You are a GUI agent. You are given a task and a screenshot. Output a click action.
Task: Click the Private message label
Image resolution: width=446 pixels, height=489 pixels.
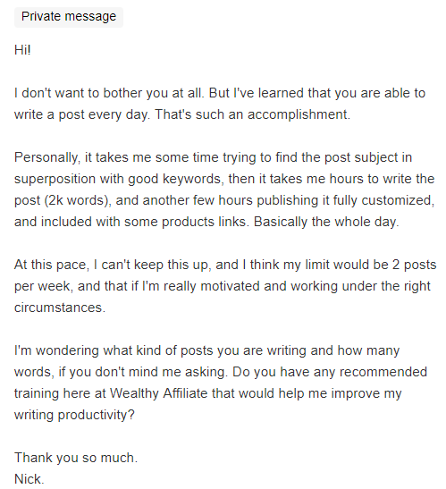point(69,16)
